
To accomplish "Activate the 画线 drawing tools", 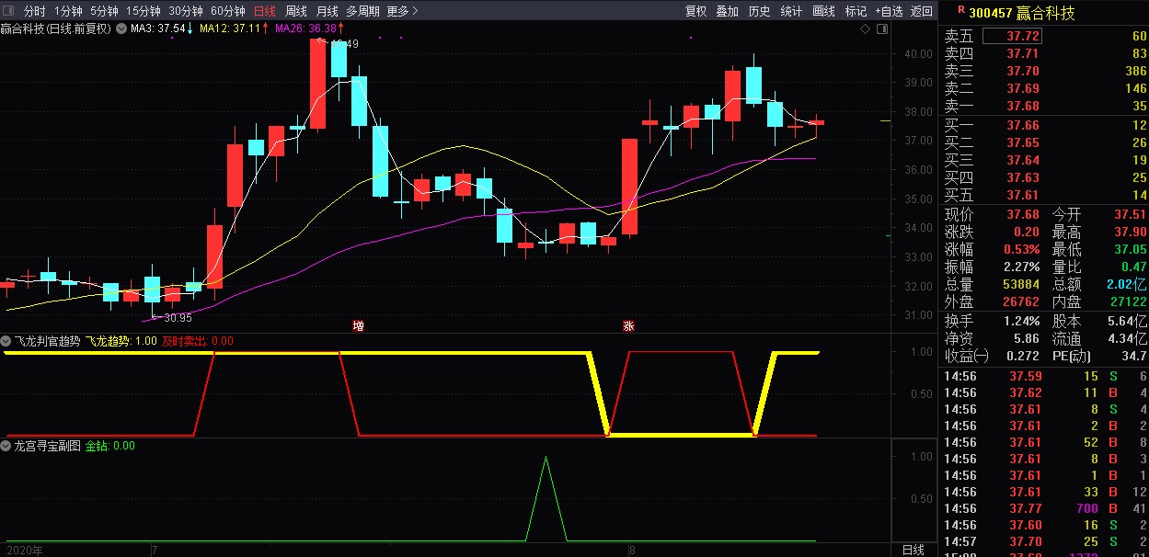I will click(x=823, y=11).
